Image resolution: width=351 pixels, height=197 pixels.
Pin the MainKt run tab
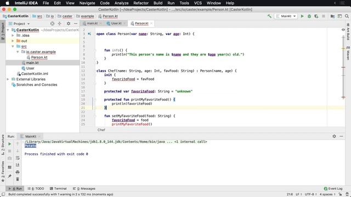tap(10, 176)
